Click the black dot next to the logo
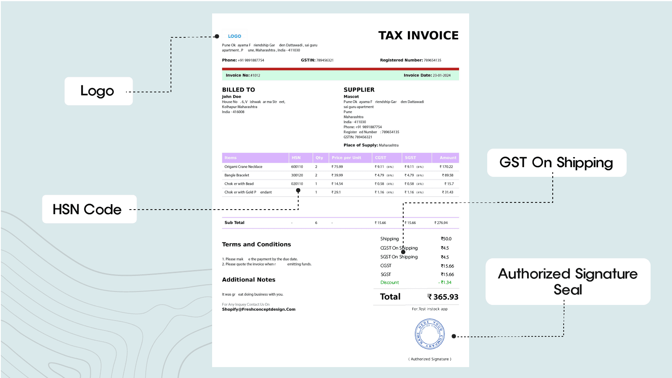Image resolution: width=672 pixels, height=378 pixels. (217, 37)
